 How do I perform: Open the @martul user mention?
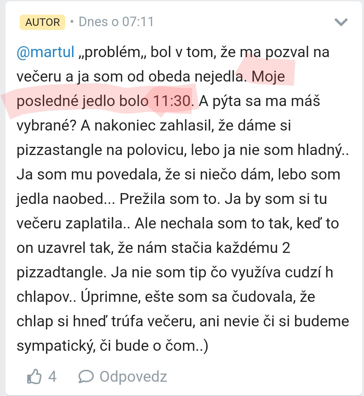(x=46, y=52)
